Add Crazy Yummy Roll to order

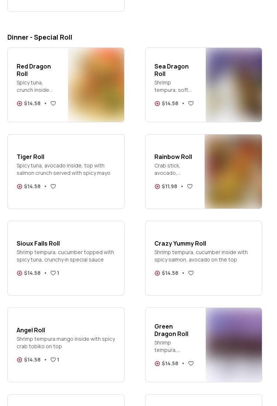coord(157,273)
